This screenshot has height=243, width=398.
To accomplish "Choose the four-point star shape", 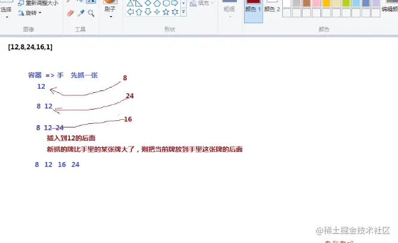I will (x=157, y=12).
